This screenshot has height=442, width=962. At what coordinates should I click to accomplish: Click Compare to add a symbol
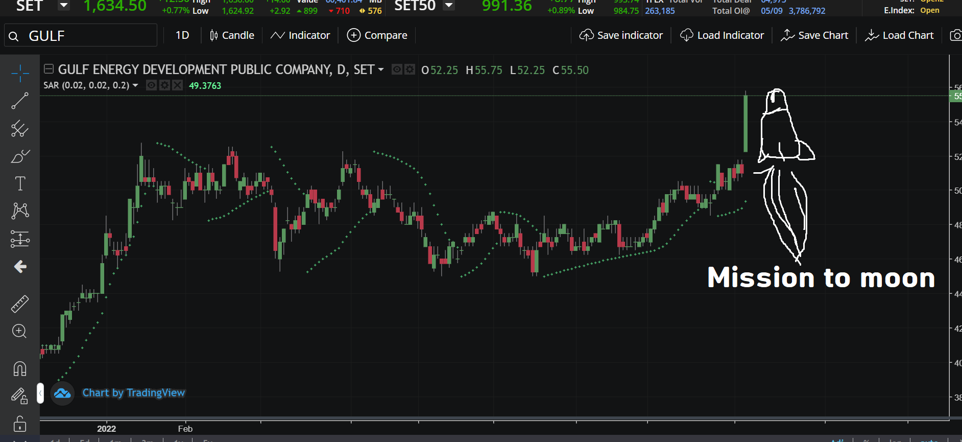(377, 35)
